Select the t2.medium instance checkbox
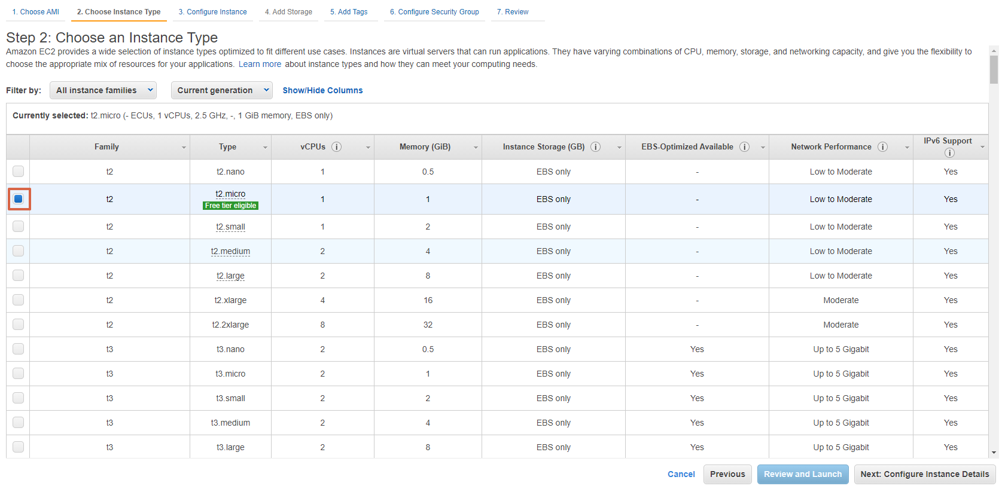The image size is (1005, 492). [x=19, y=251]
